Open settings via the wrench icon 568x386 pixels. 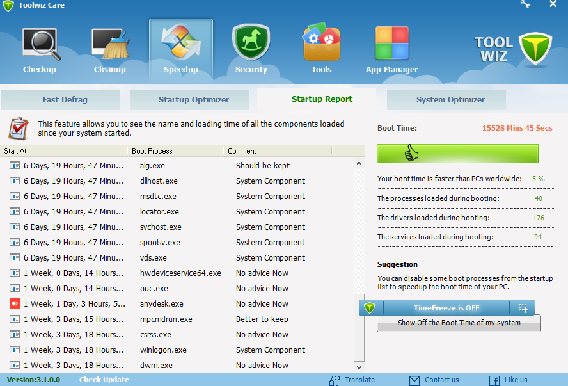pyautogui.click(x=525, y=4)
